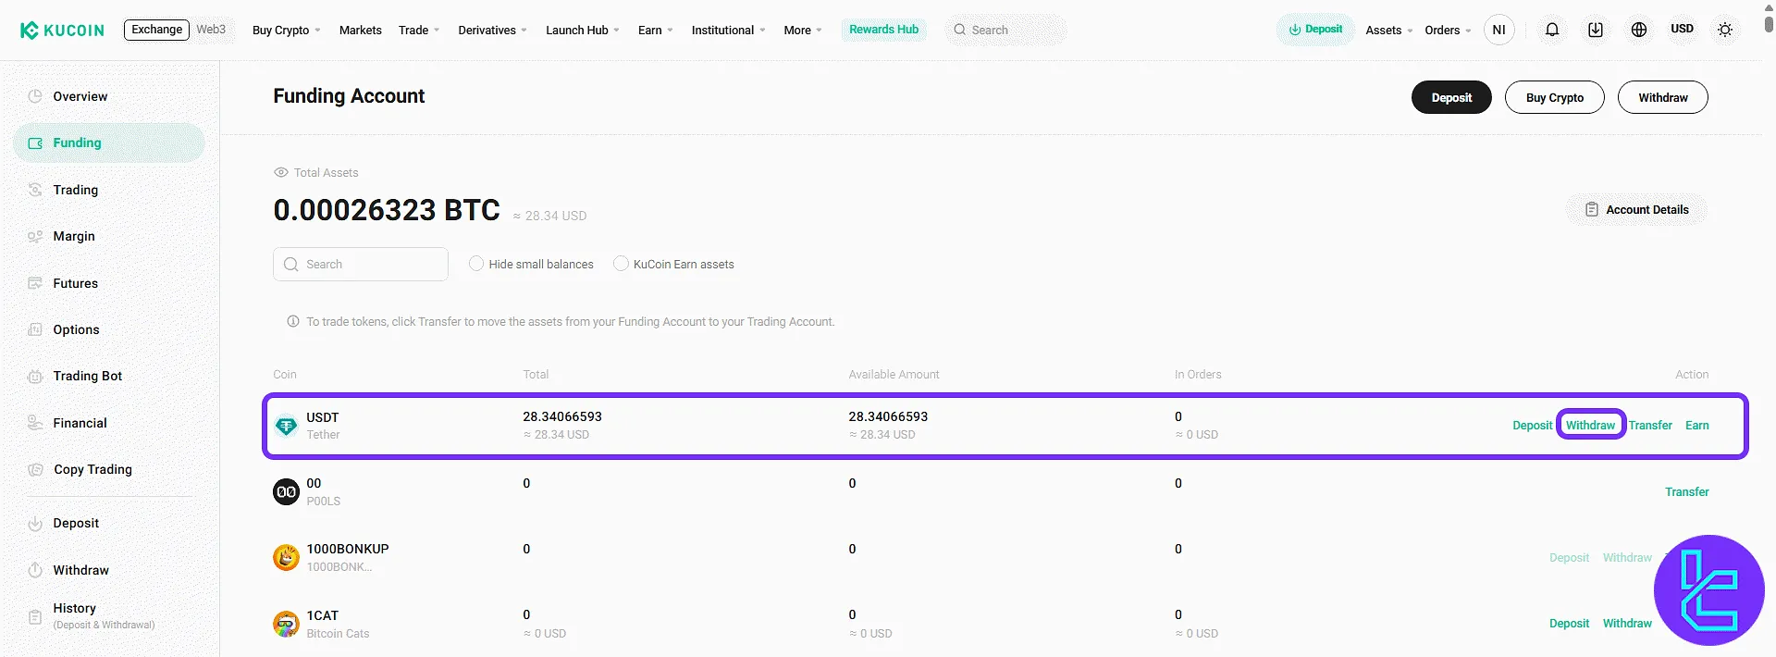Click Earn in the USDT row
1776x657 pixels.
pos(1697,426)
